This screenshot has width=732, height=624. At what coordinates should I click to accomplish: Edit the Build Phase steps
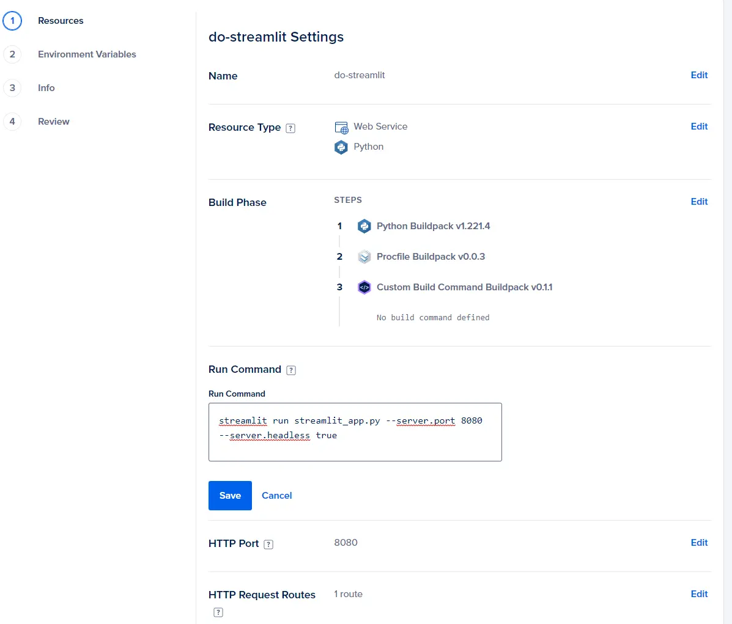(x=699, y=202)
